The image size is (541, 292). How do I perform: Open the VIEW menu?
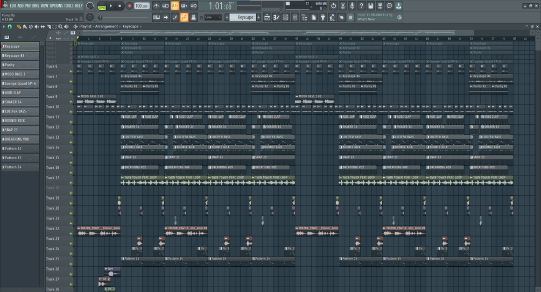[45, 5]
